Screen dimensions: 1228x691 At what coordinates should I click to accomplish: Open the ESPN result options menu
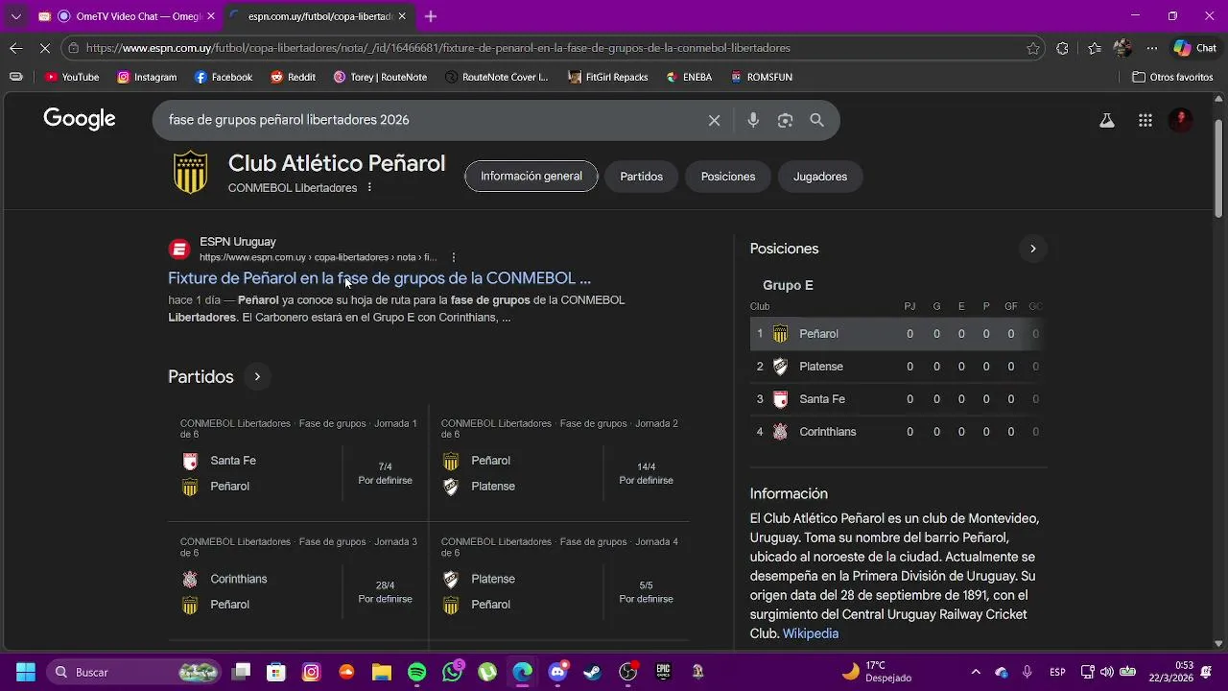[454, 257]
